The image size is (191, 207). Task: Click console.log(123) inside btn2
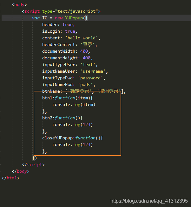click(x=73, y=125)
